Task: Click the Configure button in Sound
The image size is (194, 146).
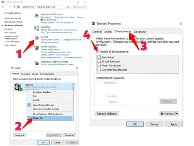Action: click(20, 135)
